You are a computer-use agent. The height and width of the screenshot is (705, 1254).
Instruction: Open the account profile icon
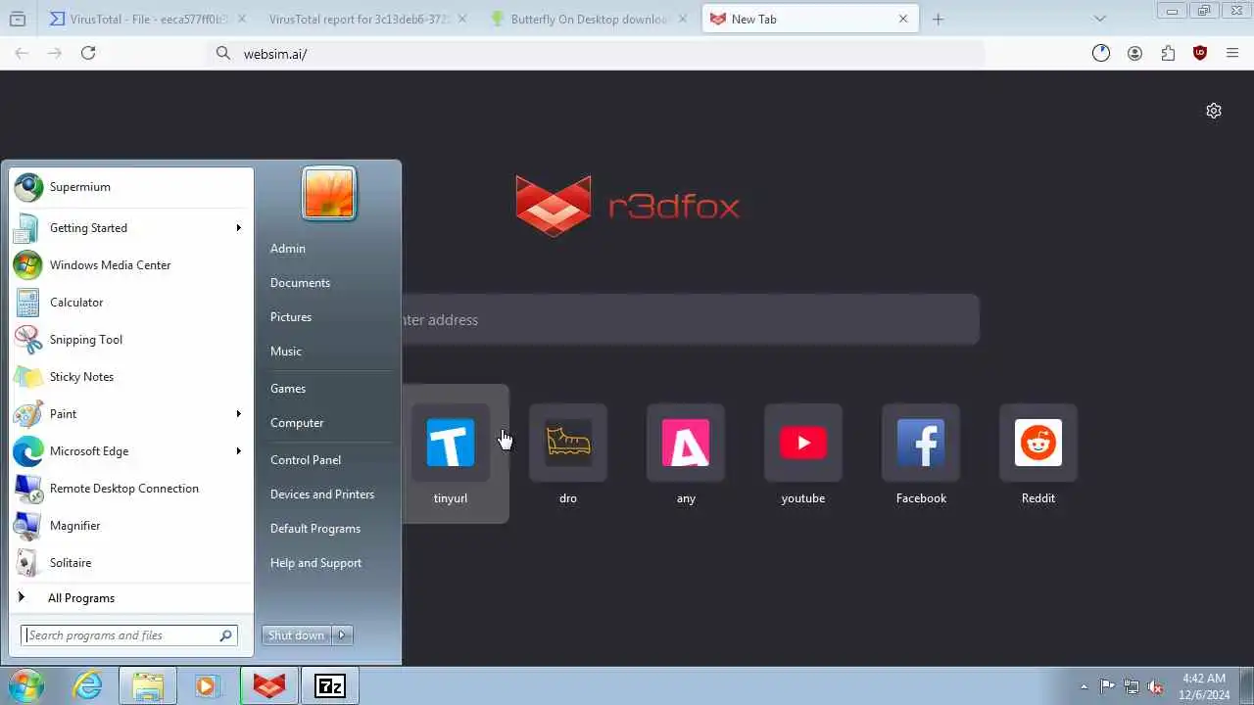(1134, 54)
